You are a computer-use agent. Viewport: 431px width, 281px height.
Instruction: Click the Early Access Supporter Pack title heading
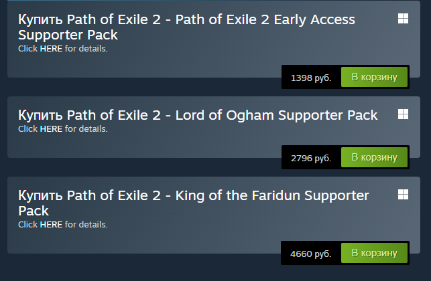pyautogui.click(x=186, y=27)
